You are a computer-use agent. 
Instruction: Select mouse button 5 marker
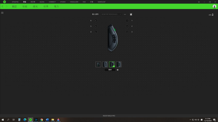[96, 26]
